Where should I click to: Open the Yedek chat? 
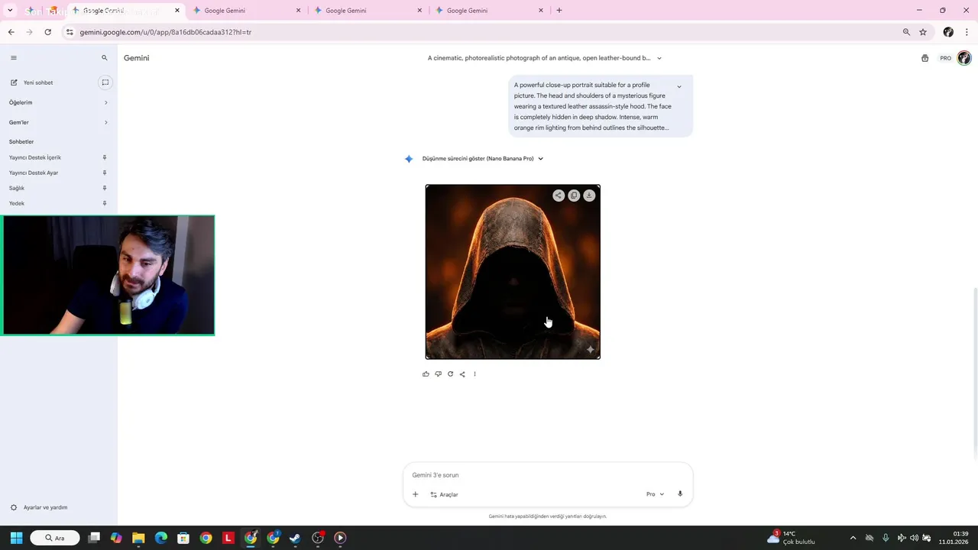[x=17, y=203]
